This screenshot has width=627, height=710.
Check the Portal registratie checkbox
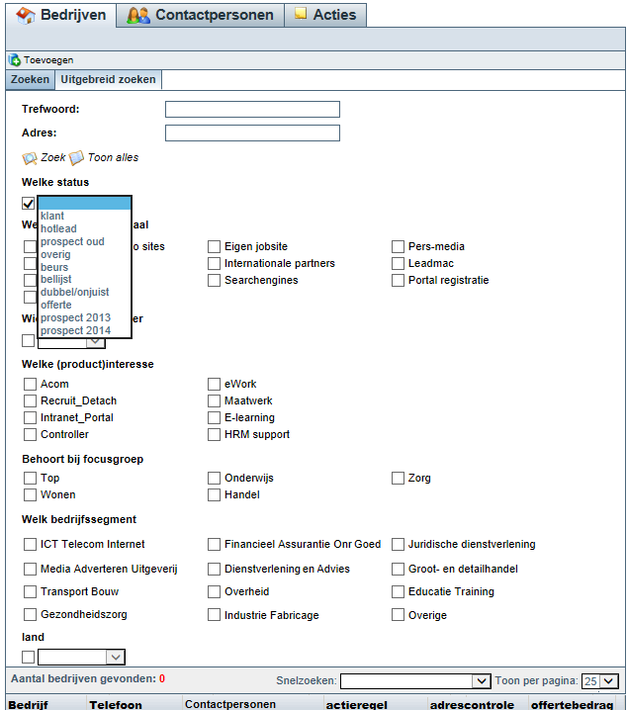point(398,280)
